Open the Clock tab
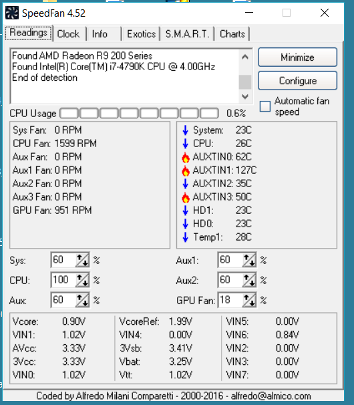The image size is (354, 405). click(x=68, y=34)
